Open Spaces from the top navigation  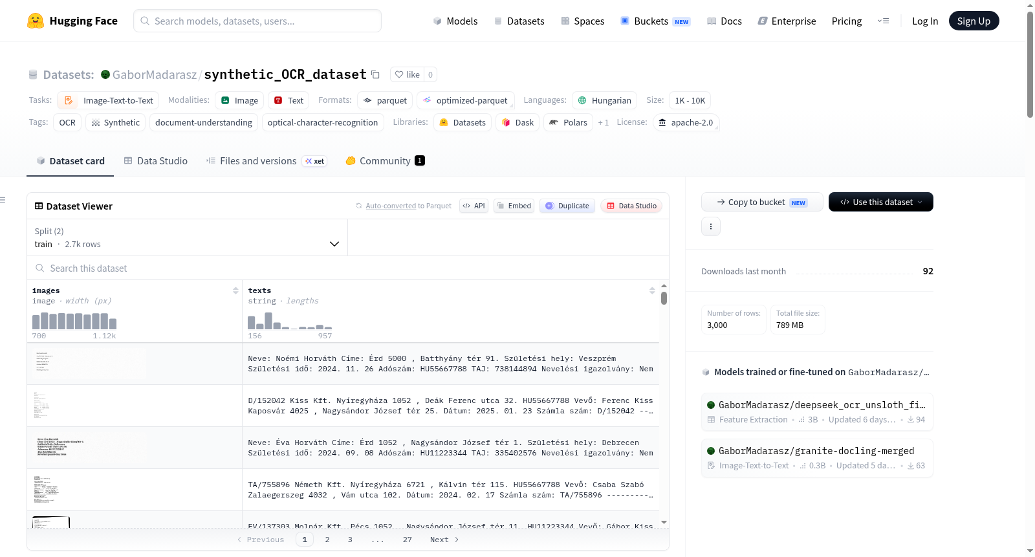583,21
